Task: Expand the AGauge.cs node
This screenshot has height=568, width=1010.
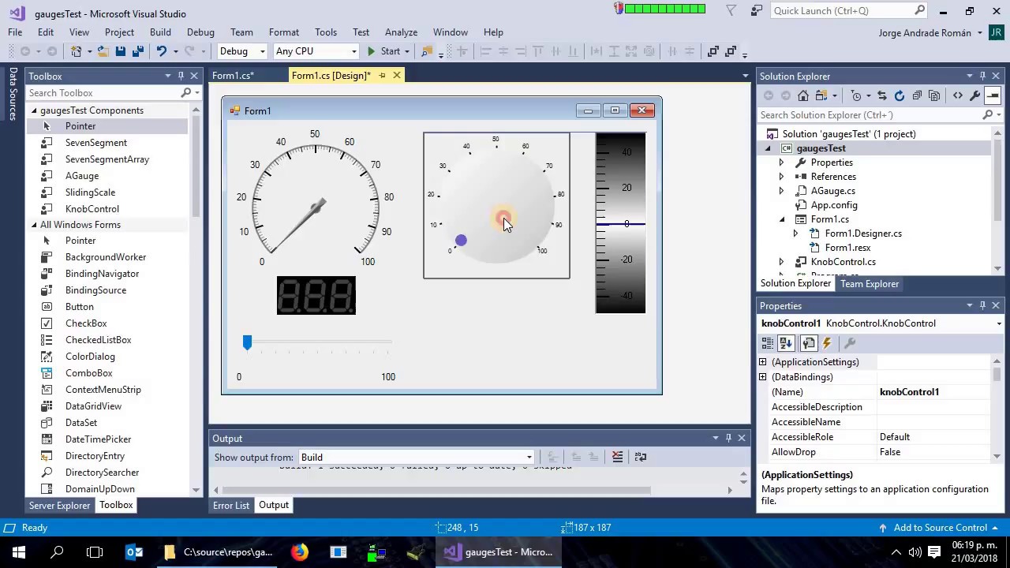Action: coord(781,191)
